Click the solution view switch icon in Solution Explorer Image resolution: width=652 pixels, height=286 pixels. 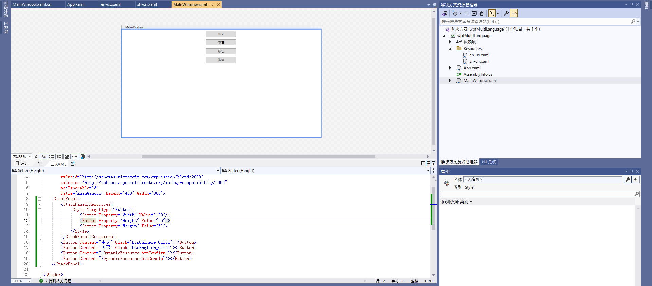[445, 13]
